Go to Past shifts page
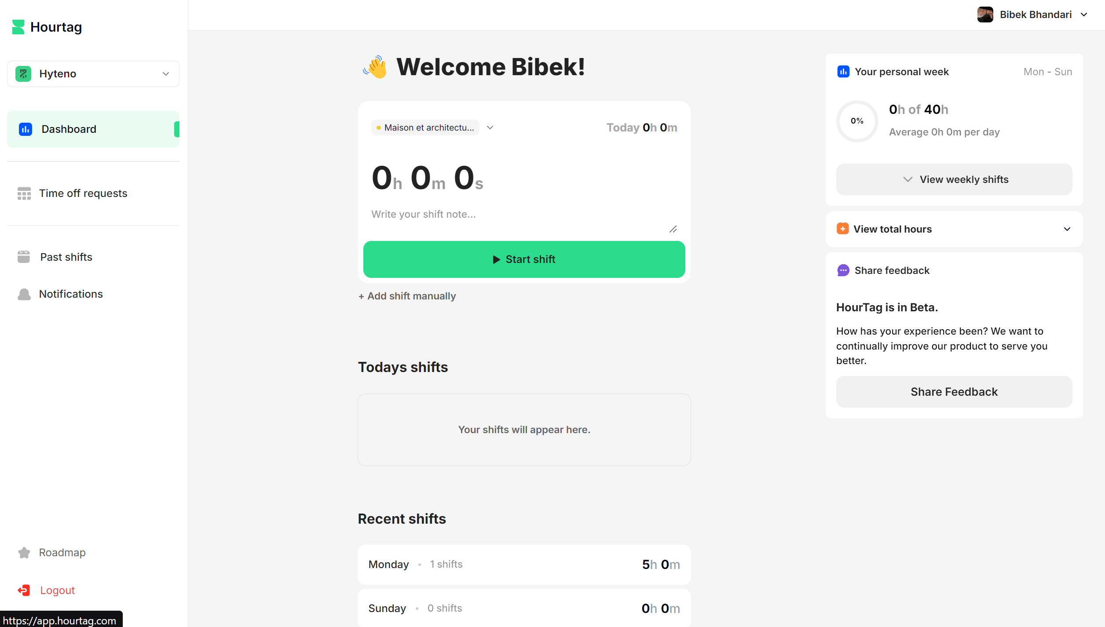This screenshot has width=1105, height=627. pyautogui.click(x=66, y=257)
